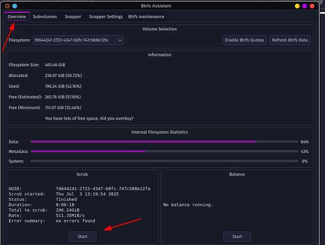Click the scrub Status 'finished' text
Screen dimensions: 325x245
66,199
